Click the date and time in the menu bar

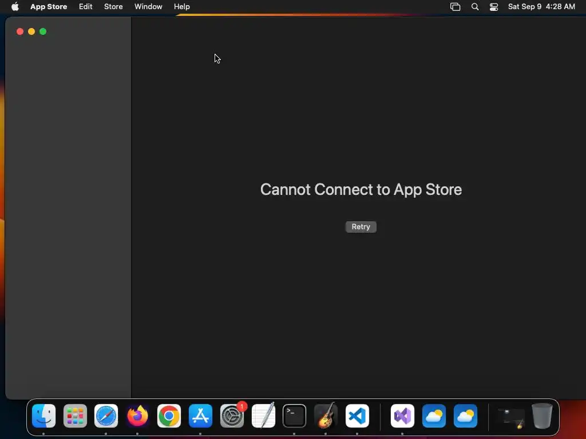point(541,7)
